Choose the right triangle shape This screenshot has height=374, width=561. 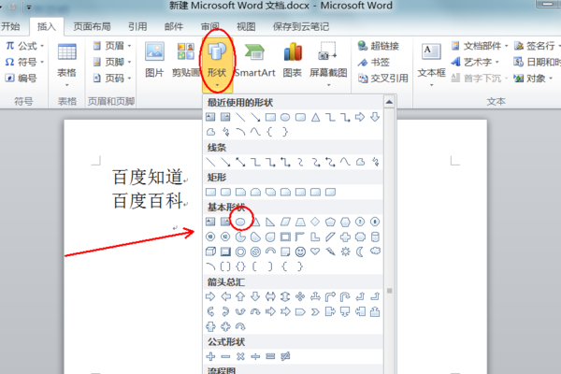coord(270,222)
